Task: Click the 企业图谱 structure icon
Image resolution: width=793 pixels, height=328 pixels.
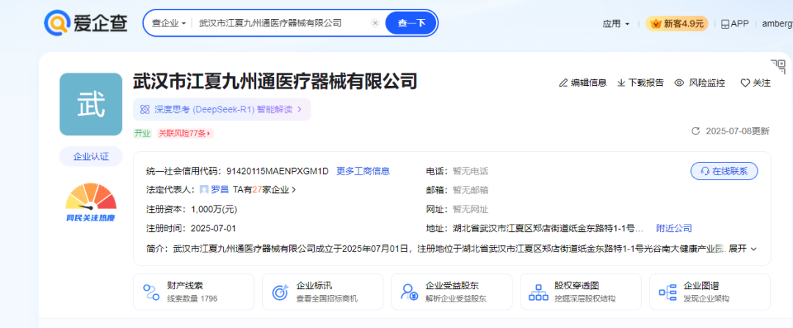Action: 667,291
